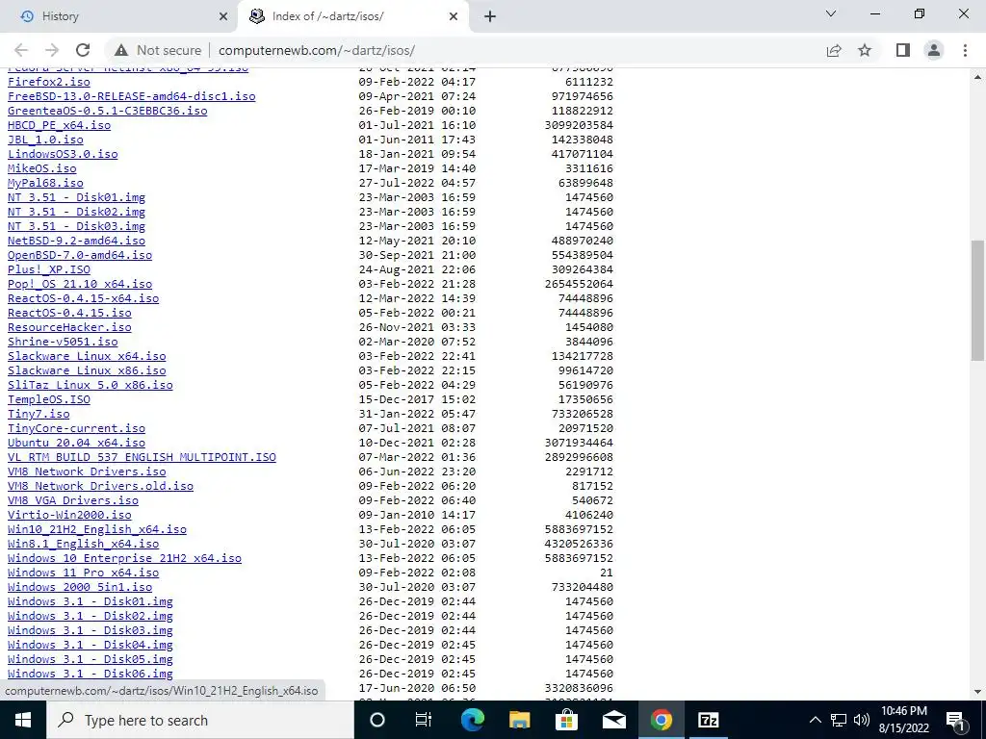This screenshot has height=739, width=986.
Task: Open File Explorer from taskbar
Action: (519, 720)
